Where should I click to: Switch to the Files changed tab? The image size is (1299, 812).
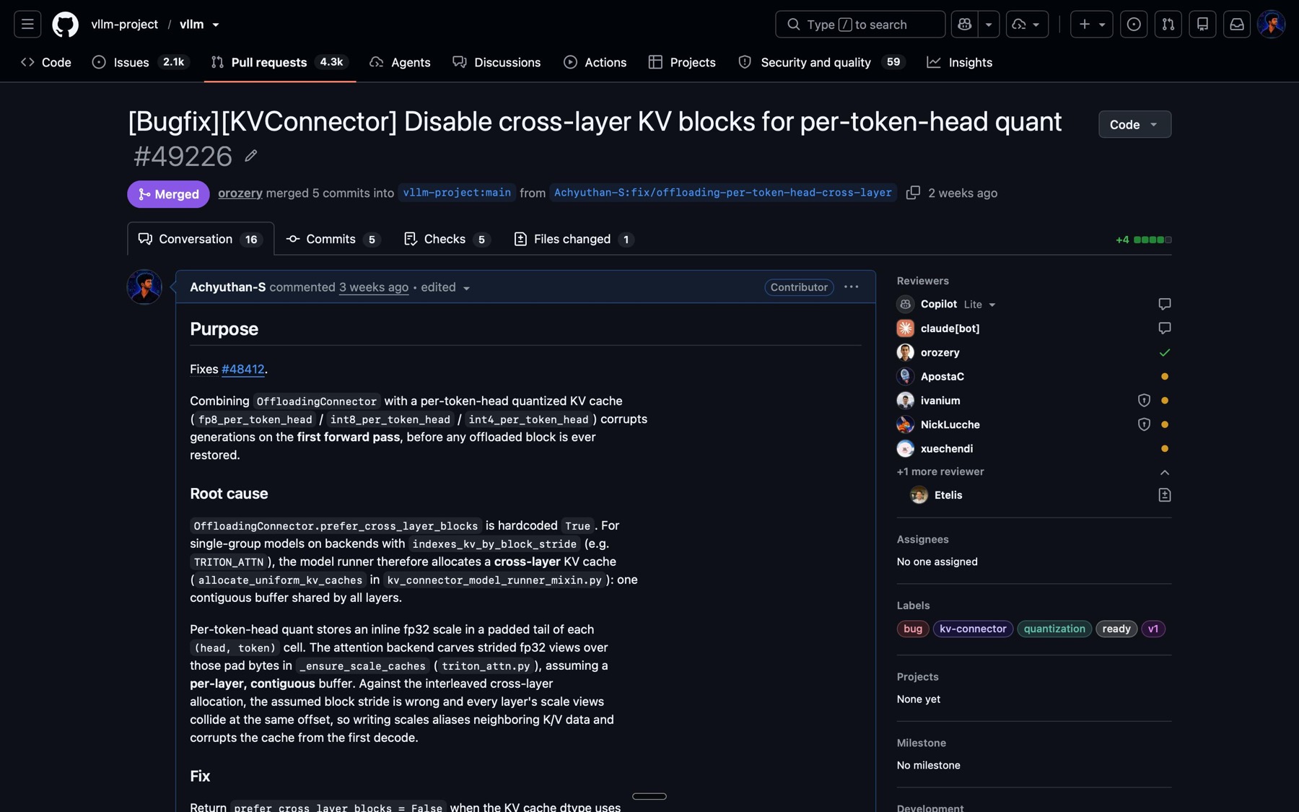(x=574, y=239)
